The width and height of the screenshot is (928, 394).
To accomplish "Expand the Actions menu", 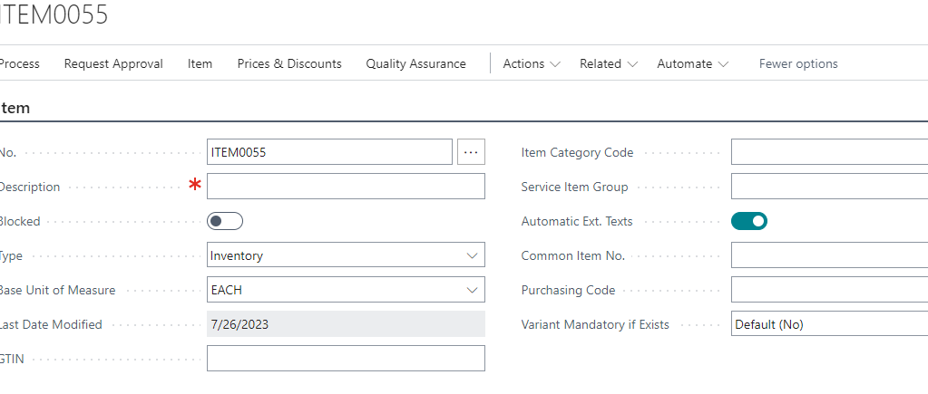I will [x=532, y=63].
